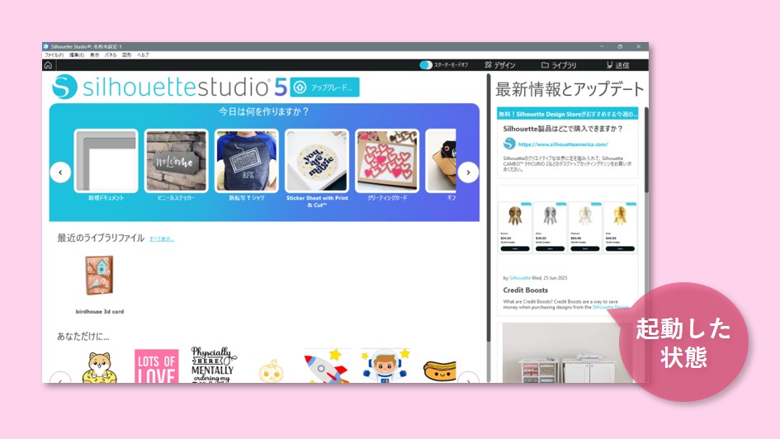This screenshot has width=780, height=439.
Task: Click the Silhouette author link
Action: click(520, 278)
